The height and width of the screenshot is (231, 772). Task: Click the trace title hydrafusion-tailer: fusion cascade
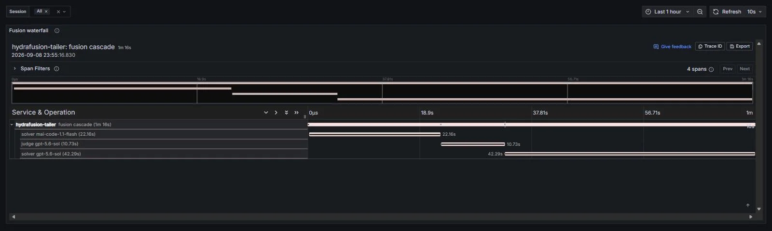(x=63, y=47)
